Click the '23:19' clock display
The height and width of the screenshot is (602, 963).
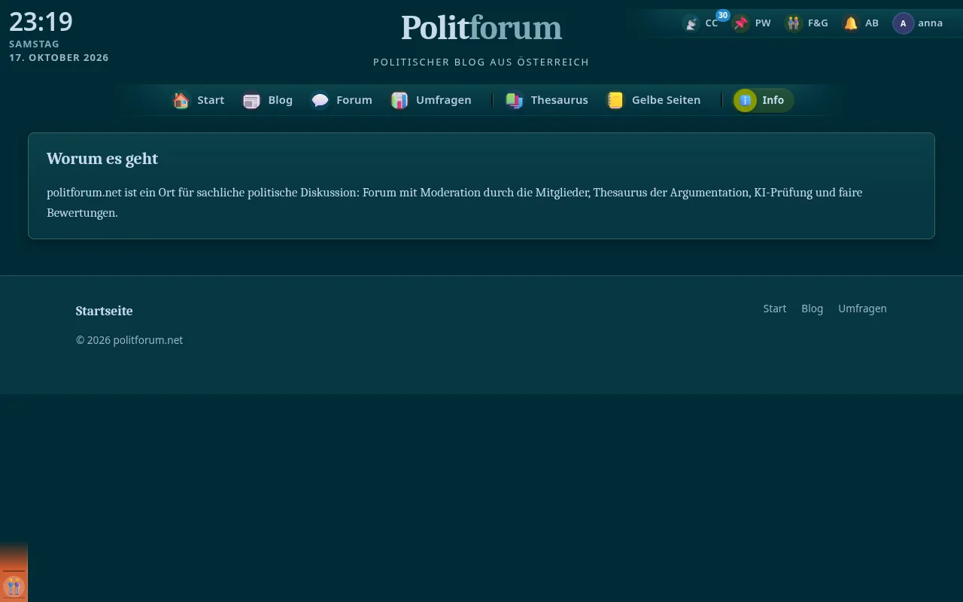(x=41, y=22)
